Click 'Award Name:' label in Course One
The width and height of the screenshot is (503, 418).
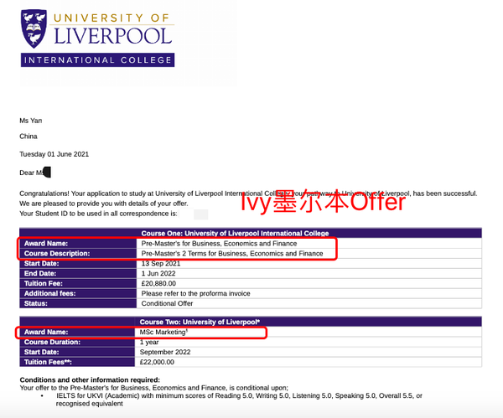pos(46,243)
